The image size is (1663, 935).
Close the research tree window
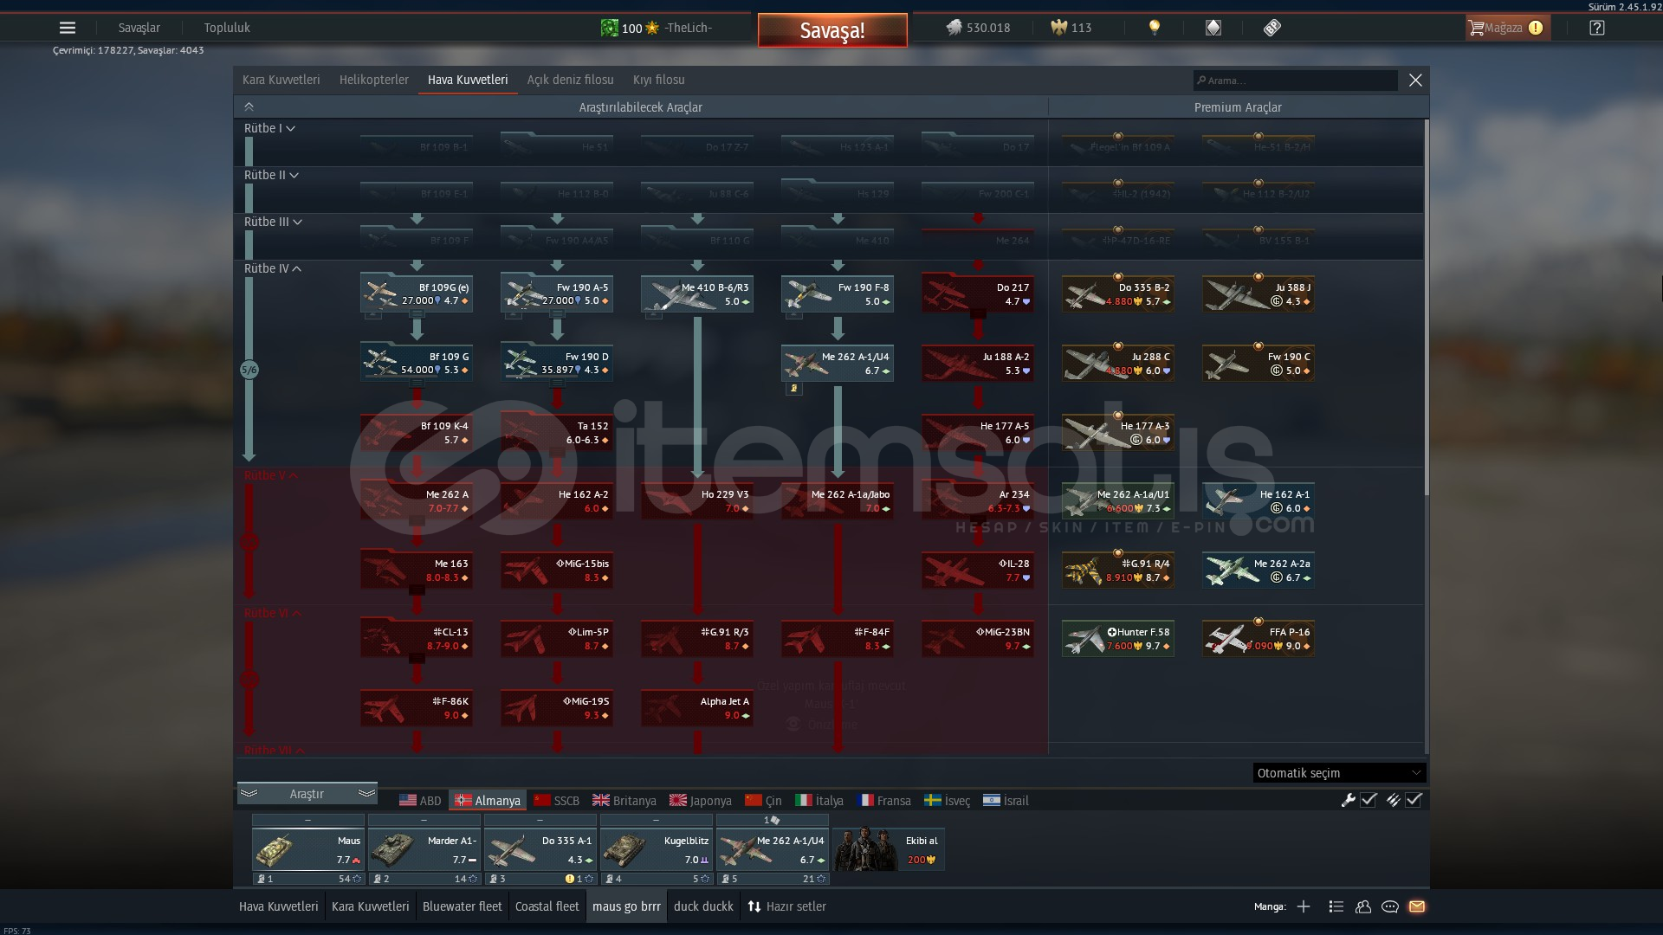pyautogui.click(x=1415, y=81)
